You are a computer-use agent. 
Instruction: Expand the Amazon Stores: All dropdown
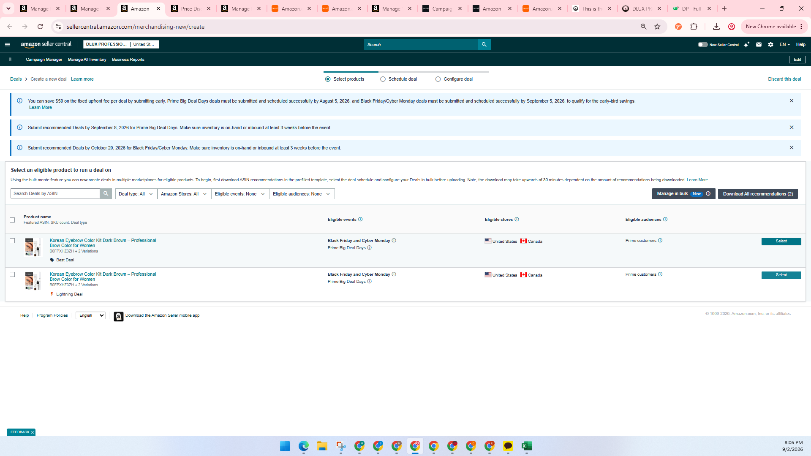click(184, 194)
